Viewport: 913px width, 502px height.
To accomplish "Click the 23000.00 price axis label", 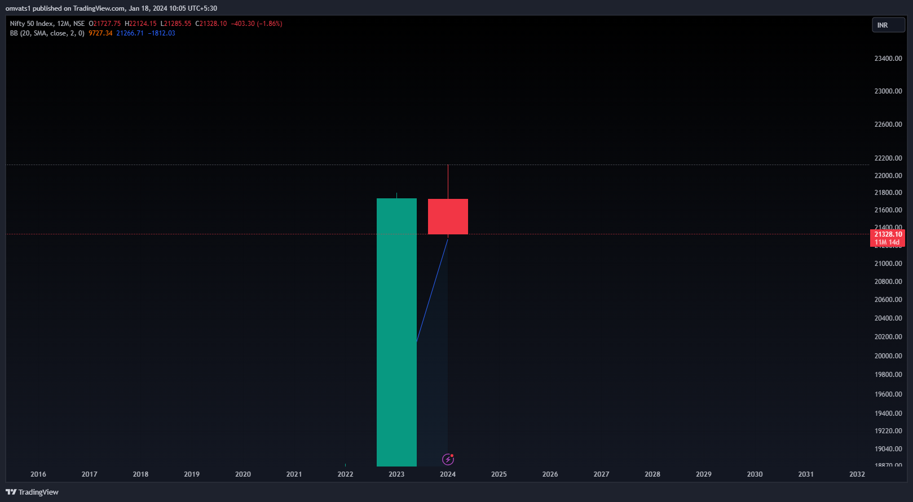I will [888, 91].
